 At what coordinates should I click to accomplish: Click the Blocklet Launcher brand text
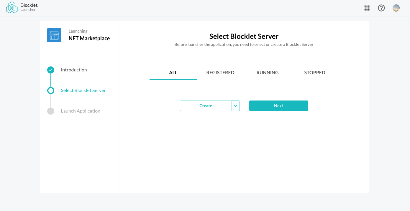coord(29,7)
